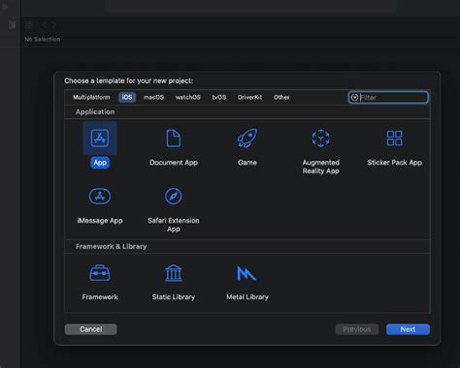
Task: Click the Next button
Action: click(x=408, y=329)
